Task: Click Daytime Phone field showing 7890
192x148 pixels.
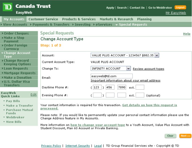Action: point(122,87)
